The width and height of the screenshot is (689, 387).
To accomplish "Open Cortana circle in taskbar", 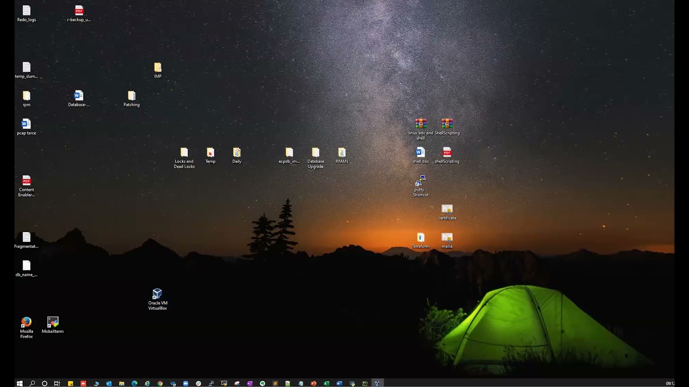I will click(x=44, y=383).
